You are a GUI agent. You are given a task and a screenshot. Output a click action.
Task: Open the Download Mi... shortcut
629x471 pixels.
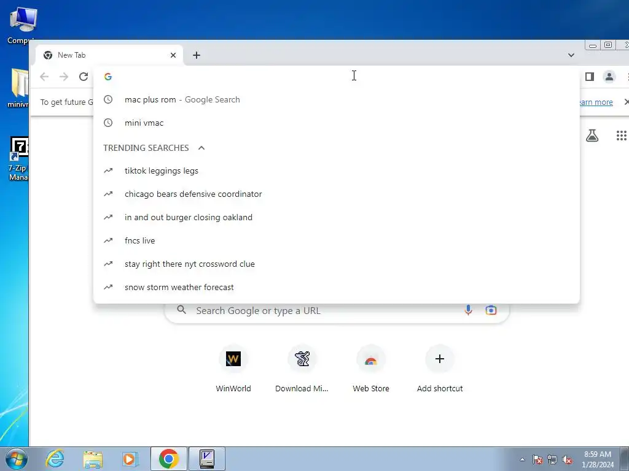click(x=302, y=369)
